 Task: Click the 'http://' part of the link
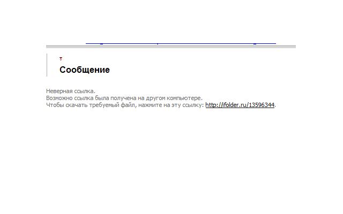(214, 105)
